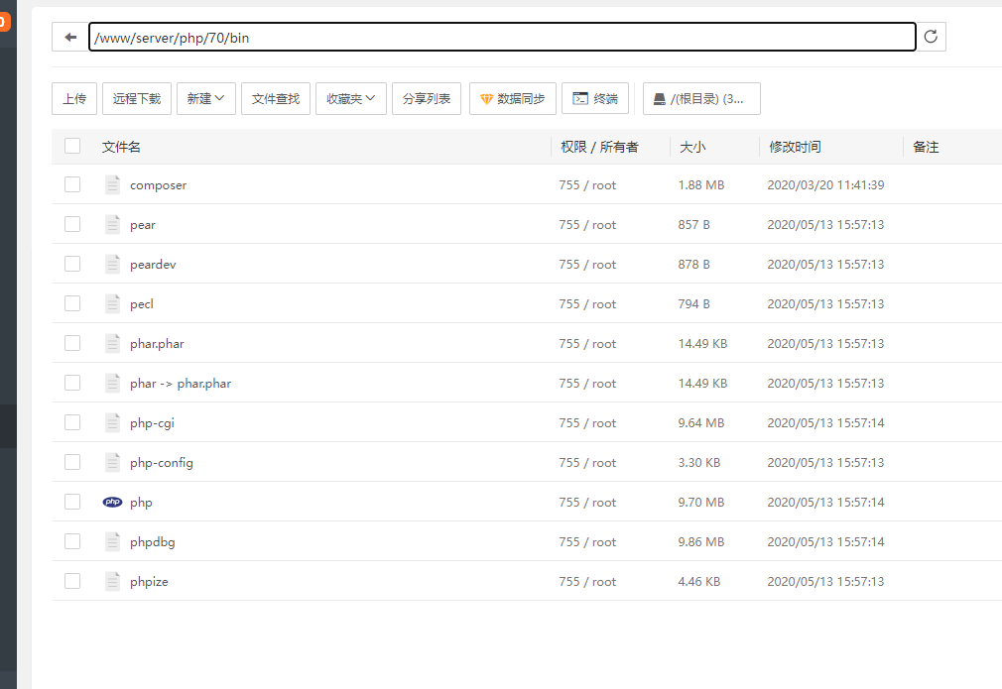Tick the select-all checkbox in header
The width and height of the screenshot is (1002, 689).
[72, 146]
